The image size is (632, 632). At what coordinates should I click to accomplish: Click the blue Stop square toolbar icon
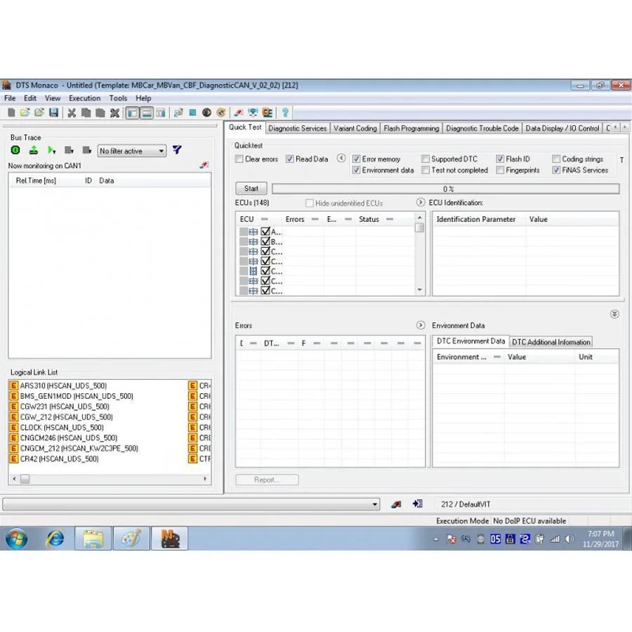pyautogui.click(x=192, y=113)
